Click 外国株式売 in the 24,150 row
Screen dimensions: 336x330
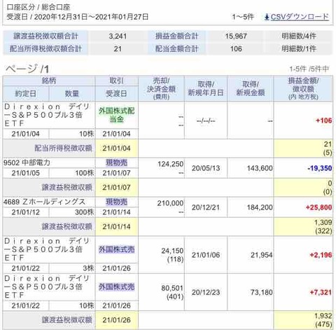tap(117, 249)
